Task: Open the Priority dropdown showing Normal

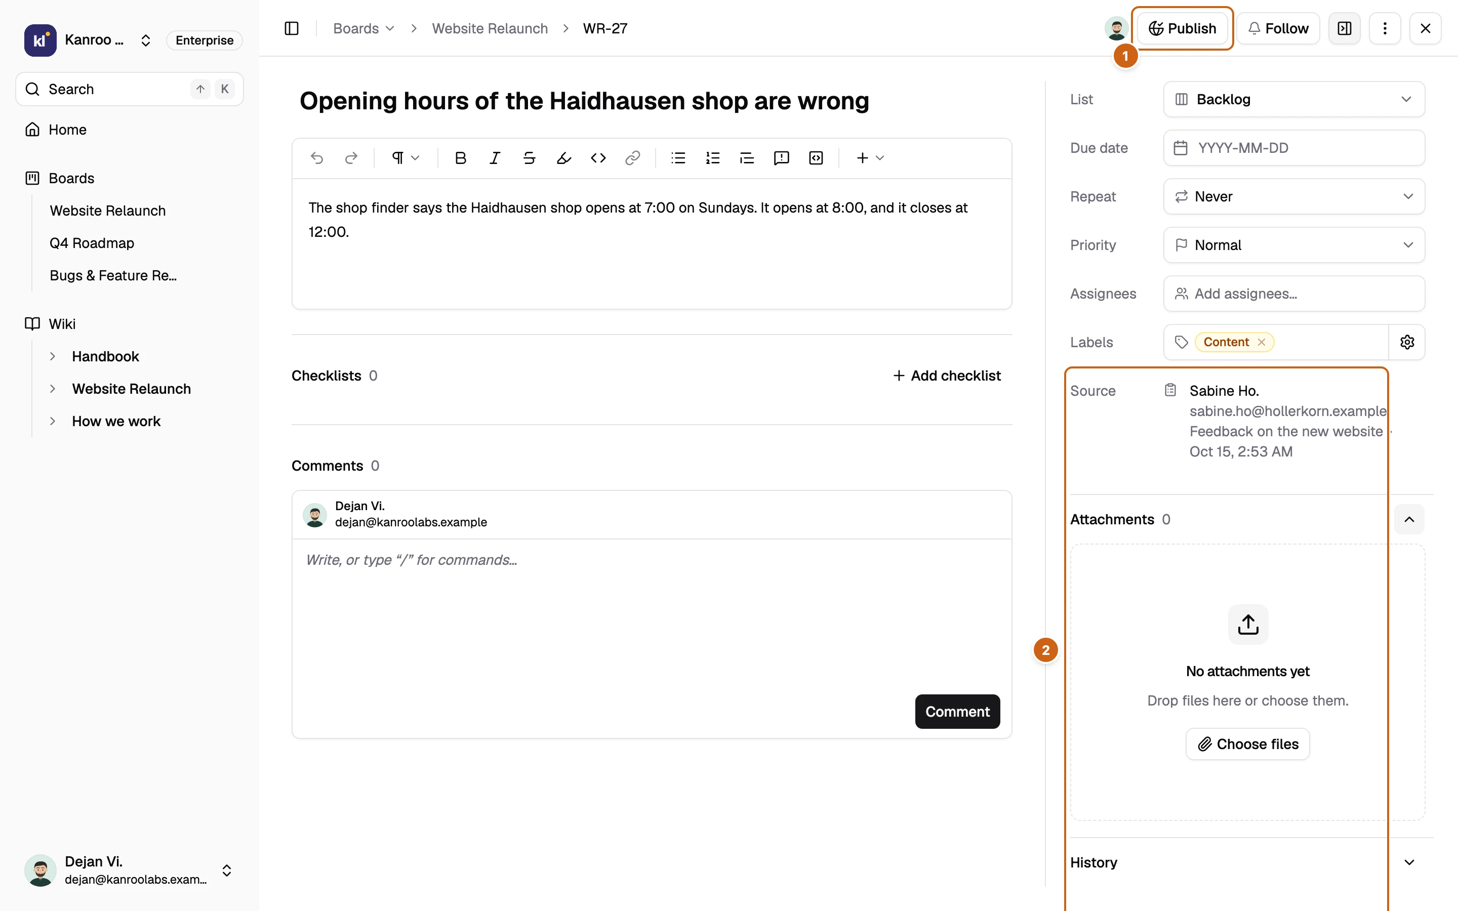Action: coord(1293,245)
